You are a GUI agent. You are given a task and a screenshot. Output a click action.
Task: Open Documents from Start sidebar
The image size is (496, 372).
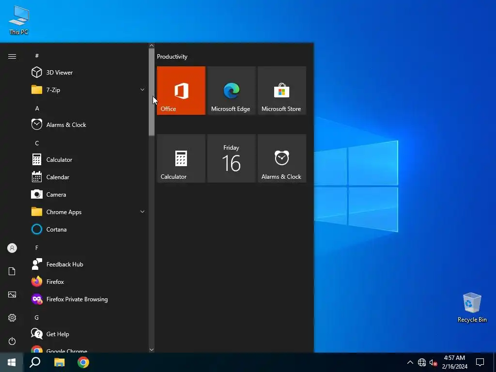coord(12,271)
